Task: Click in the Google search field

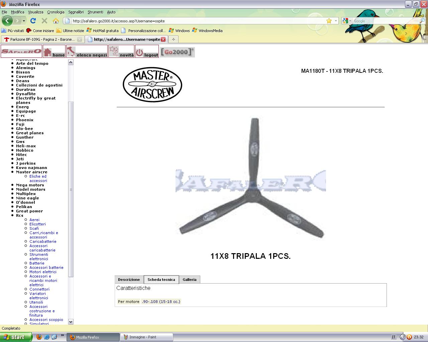Action: coord(385,21)
